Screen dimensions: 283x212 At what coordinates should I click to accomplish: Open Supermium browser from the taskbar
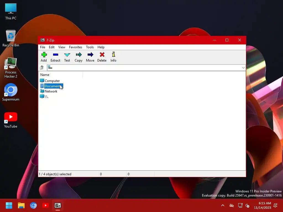click(x=33, y=205)
